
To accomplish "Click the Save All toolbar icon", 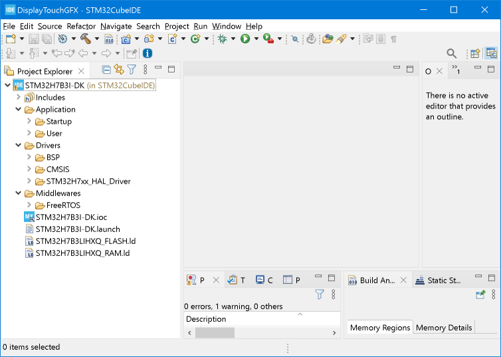I will coord(47,39).
